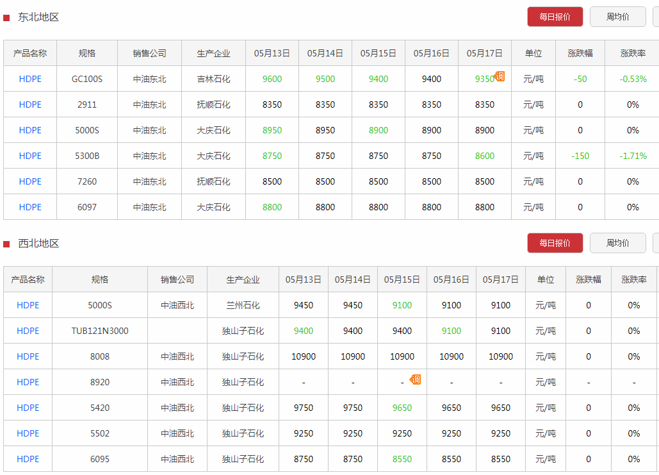Click the -50 change value in GC100S row
659x475 pixels.
(x=580, y=79)
